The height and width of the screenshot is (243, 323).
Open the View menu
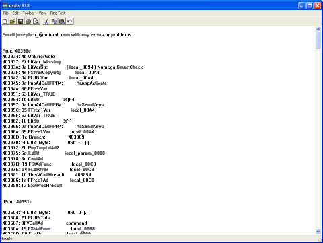(x=42, y=13)
